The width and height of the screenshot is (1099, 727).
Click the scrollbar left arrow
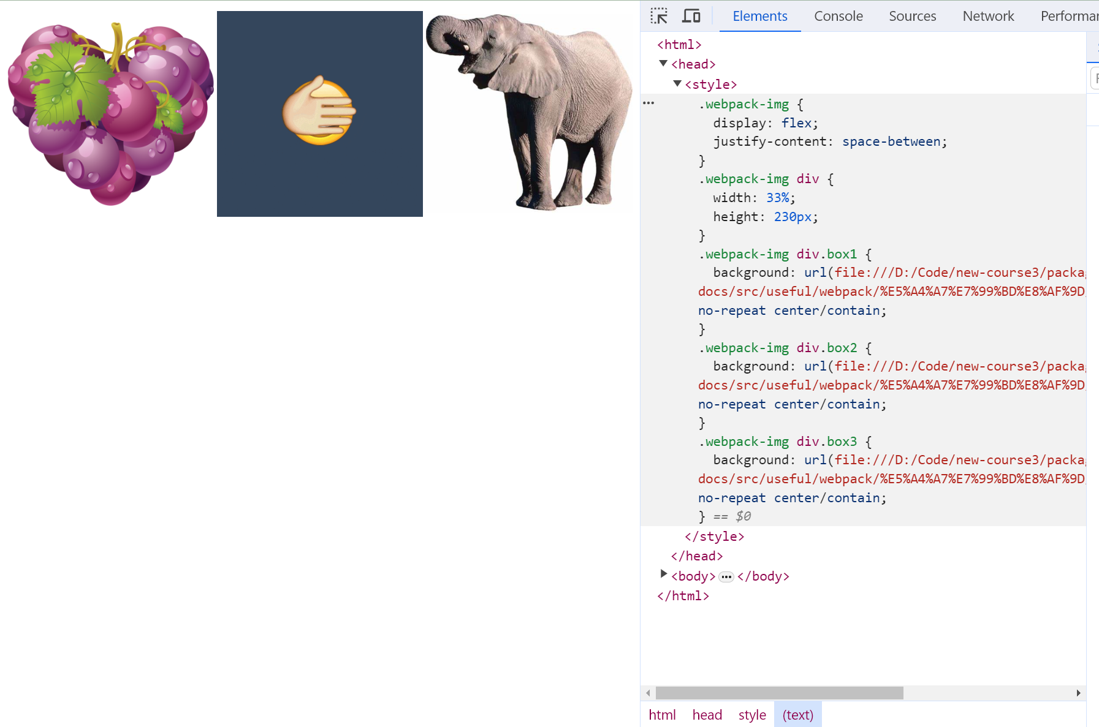point(648,693)
